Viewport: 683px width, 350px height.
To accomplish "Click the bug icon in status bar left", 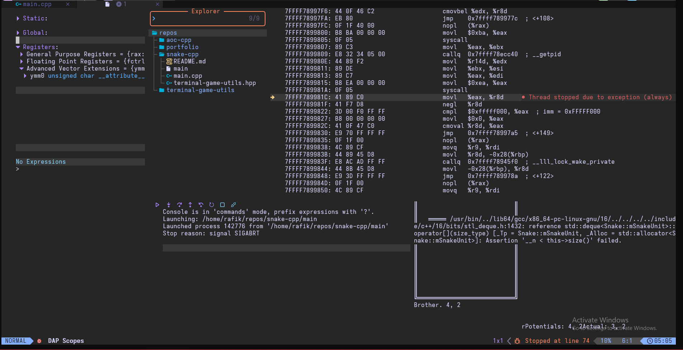I will click(39, 341).
